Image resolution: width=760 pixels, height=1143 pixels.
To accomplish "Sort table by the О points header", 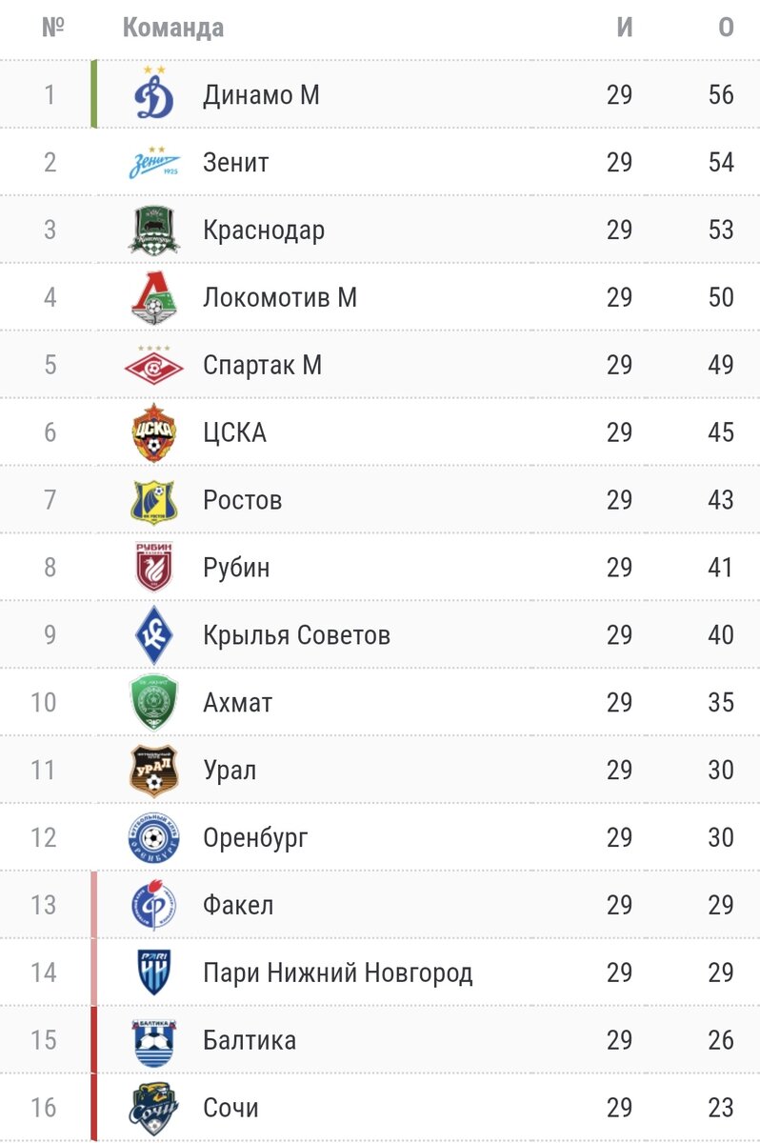I will (726, 28).
